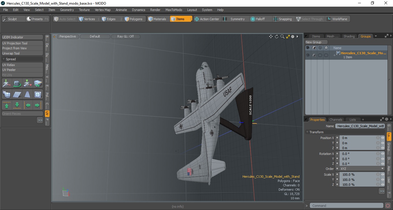The height and width of the screenshot is (210, 393).
Task: Switch to the Channels tab
Action: point(336,120)
